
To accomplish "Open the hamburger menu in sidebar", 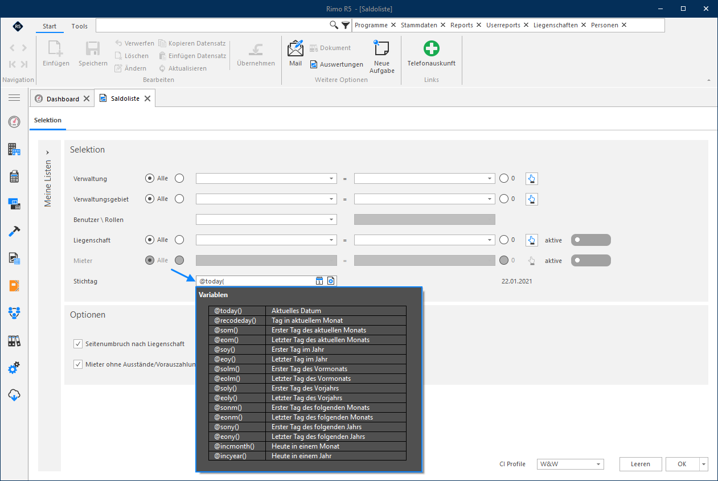I will tap(14, 98).
